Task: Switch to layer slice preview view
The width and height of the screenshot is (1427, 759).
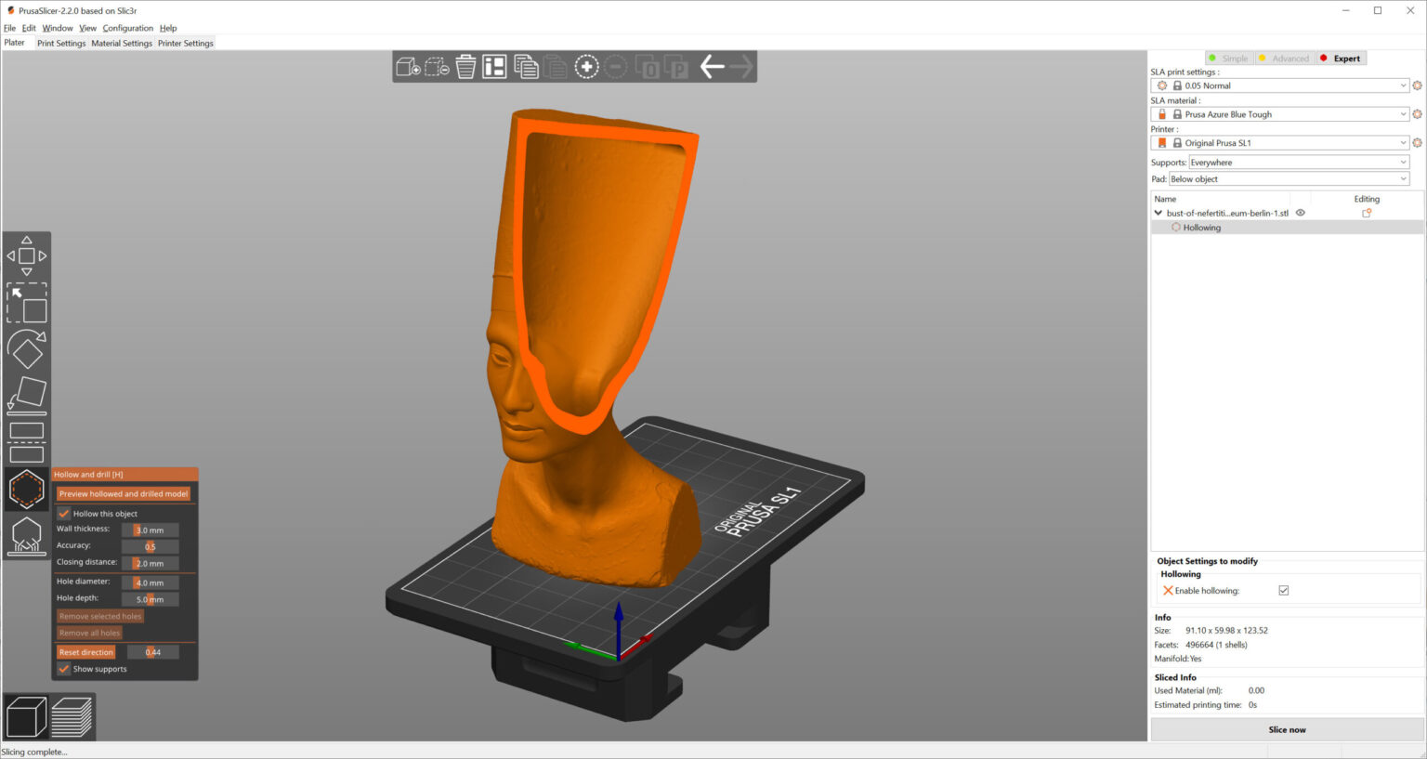Action: (x=72, y=715)
